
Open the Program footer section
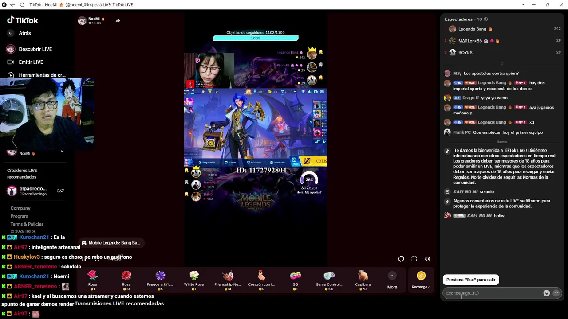19,216
